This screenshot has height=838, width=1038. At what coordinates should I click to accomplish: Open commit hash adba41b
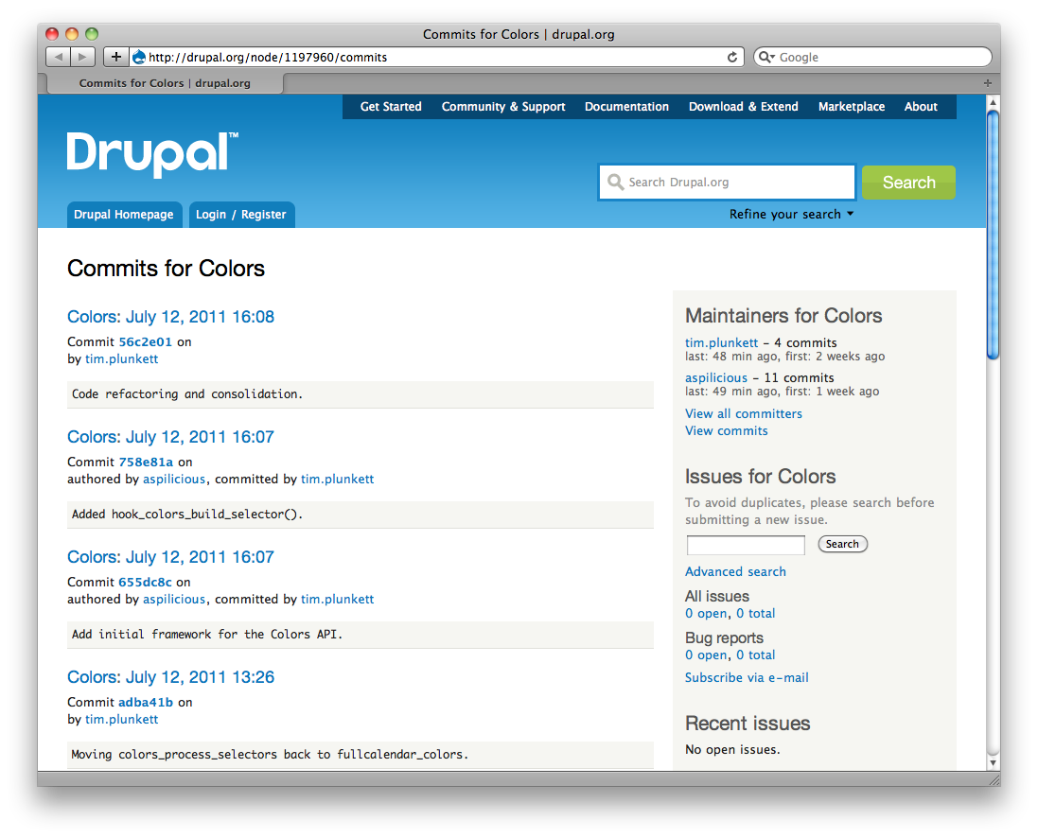point(146,703)
